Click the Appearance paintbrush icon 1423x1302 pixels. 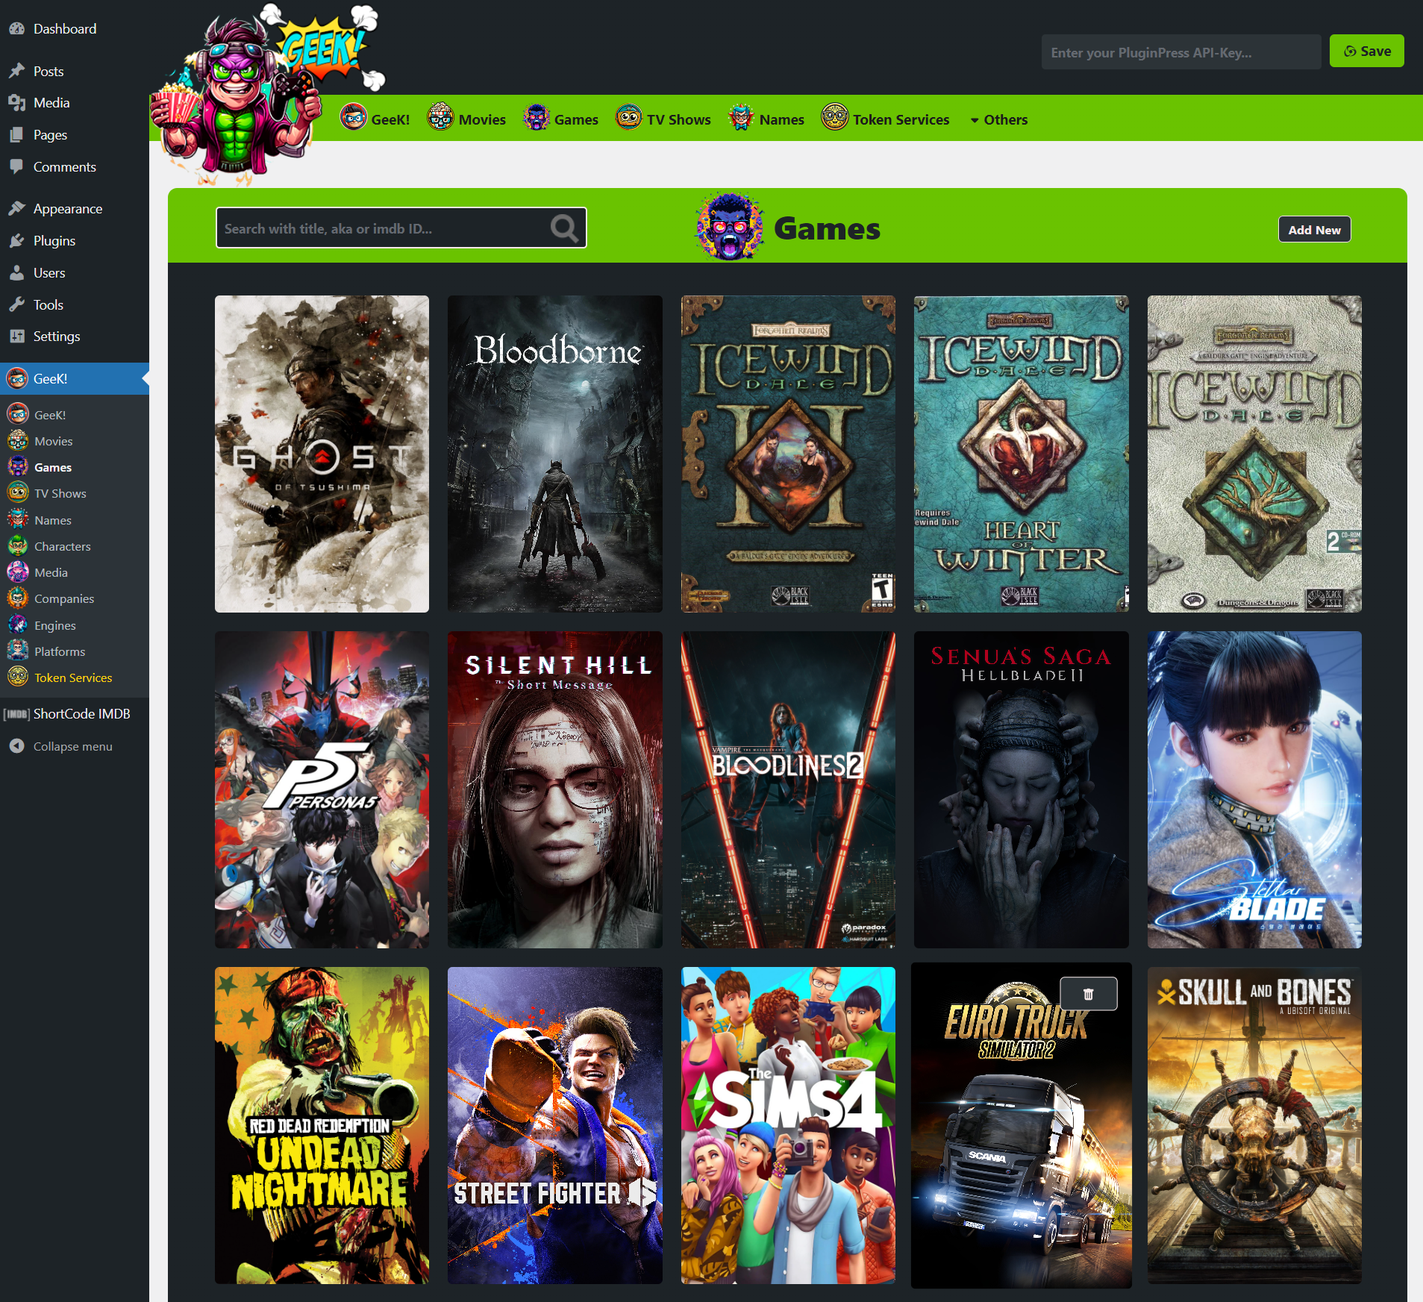17,209
